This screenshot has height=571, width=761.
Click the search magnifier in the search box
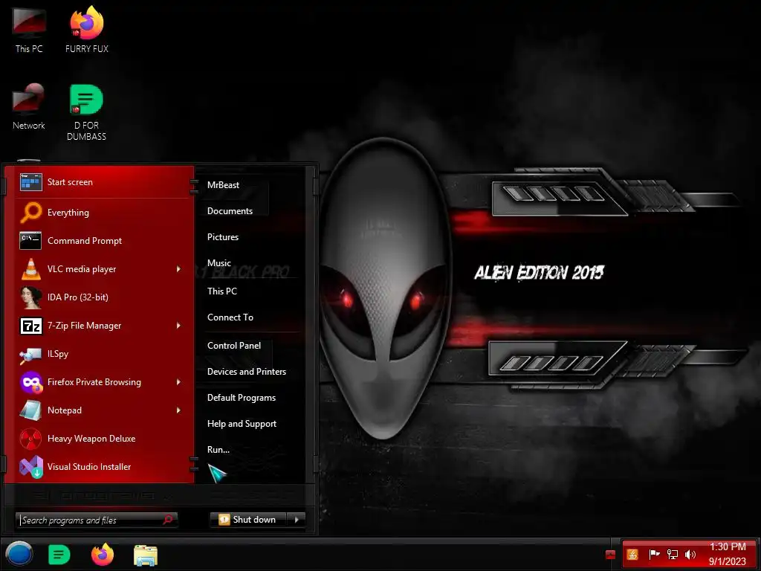(168, 520)
